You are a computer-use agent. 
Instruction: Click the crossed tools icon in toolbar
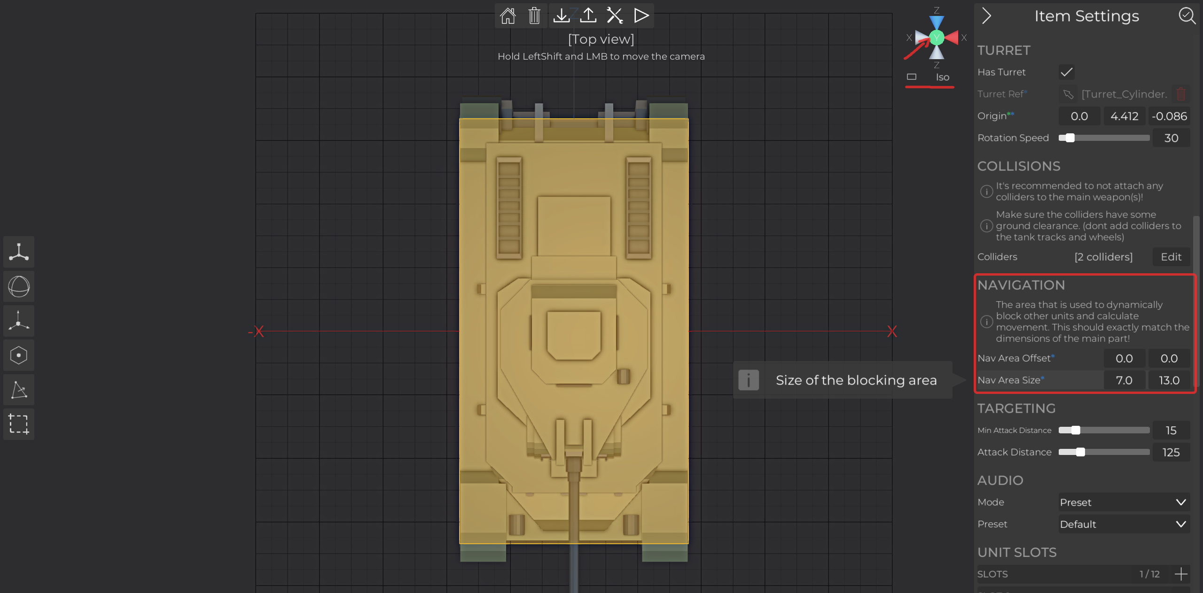point(615,16)
